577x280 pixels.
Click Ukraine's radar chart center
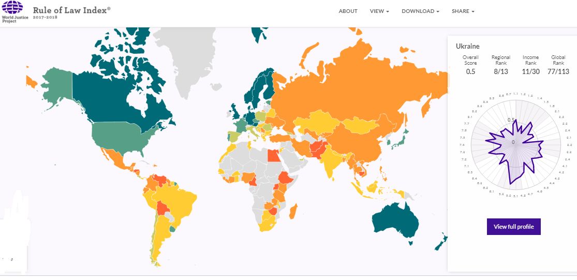(x=515, y=142)
